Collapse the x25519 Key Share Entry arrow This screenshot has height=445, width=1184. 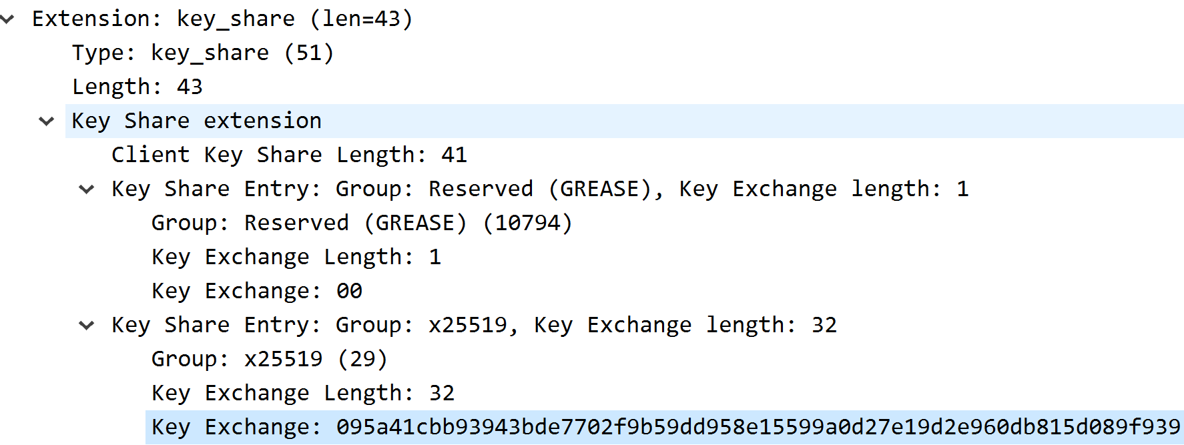87,326
